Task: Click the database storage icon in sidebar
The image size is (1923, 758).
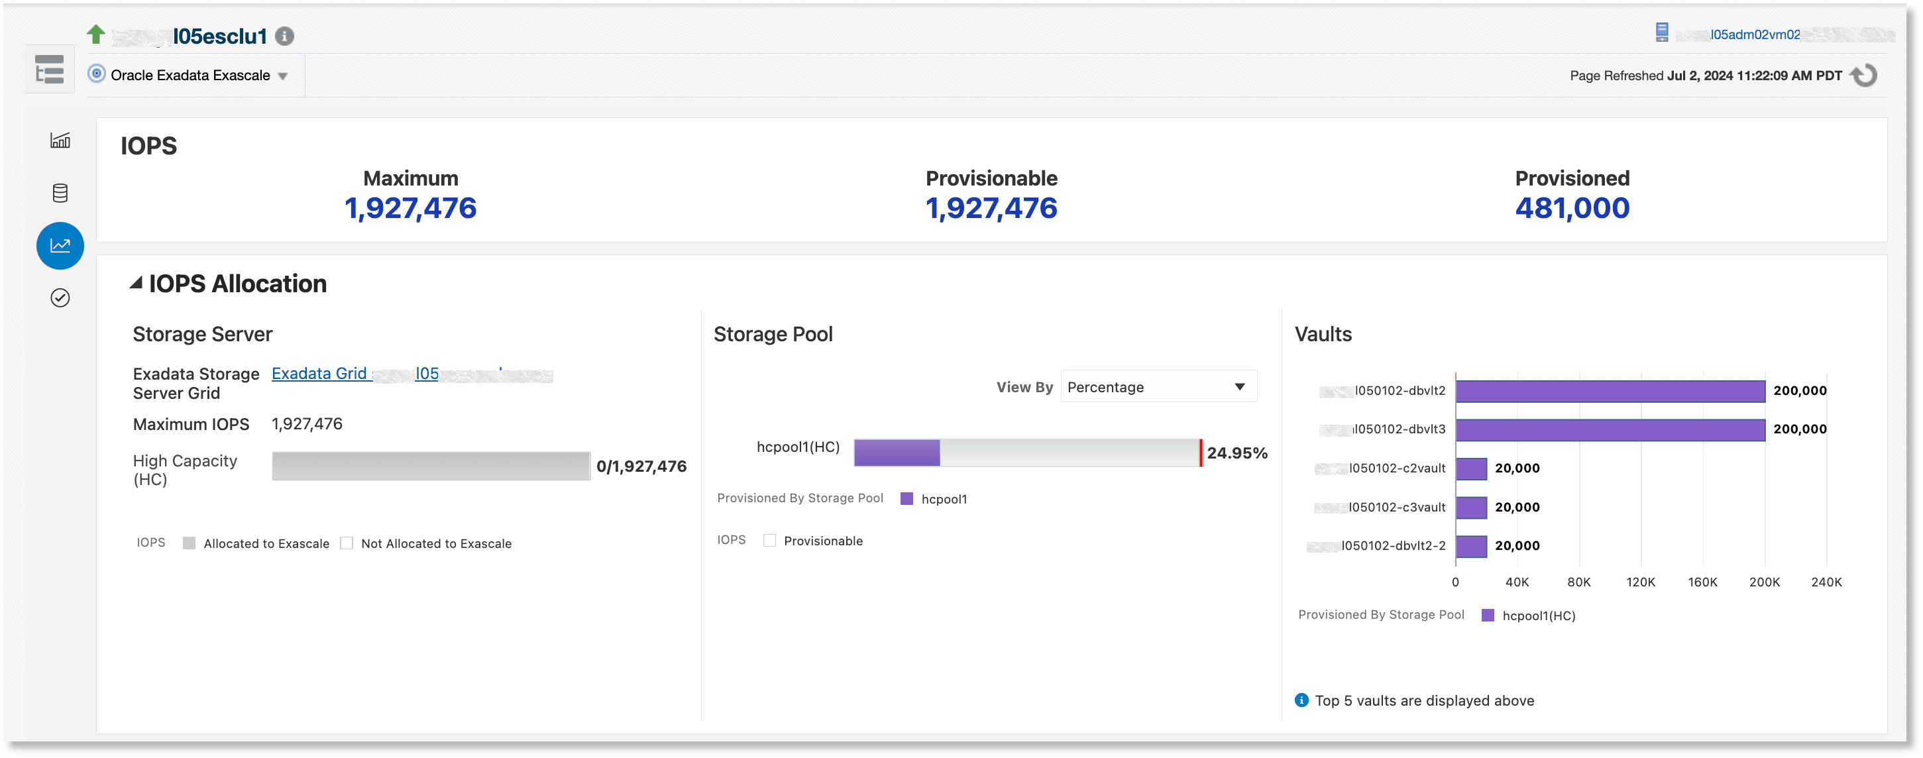Action: 60,193
